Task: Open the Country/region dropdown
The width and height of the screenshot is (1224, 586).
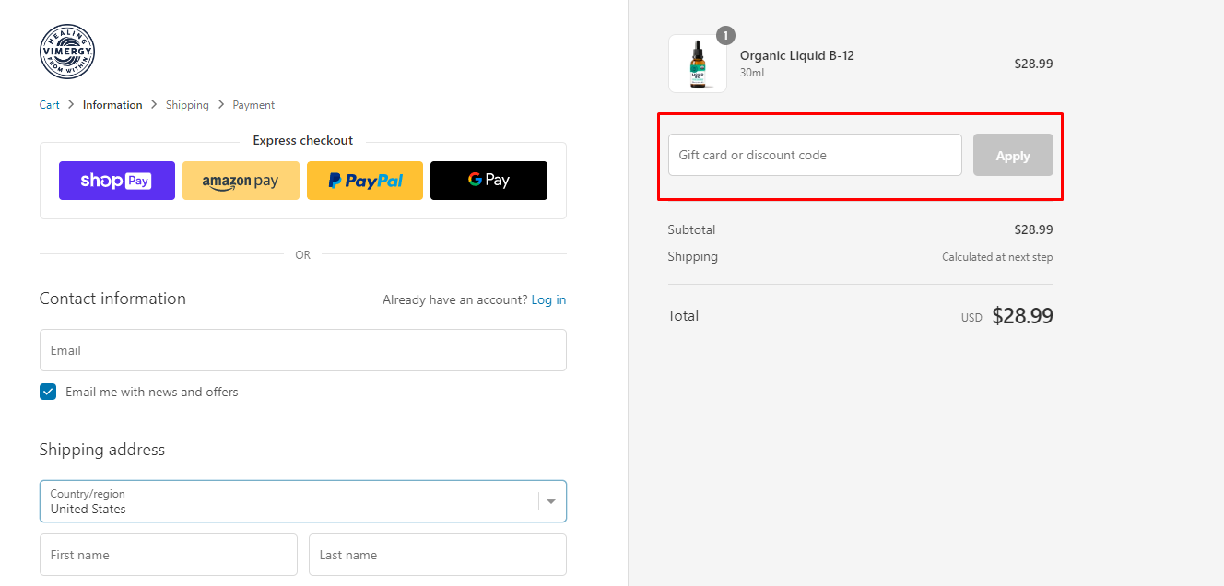Action: [303, 501]
